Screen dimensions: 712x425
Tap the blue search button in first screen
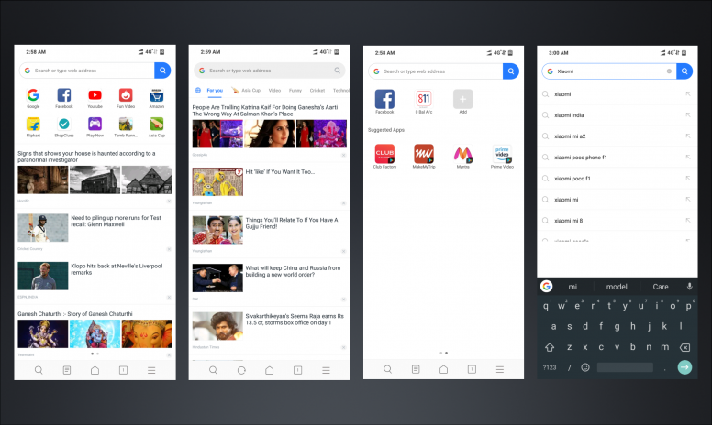pos(162,71)
